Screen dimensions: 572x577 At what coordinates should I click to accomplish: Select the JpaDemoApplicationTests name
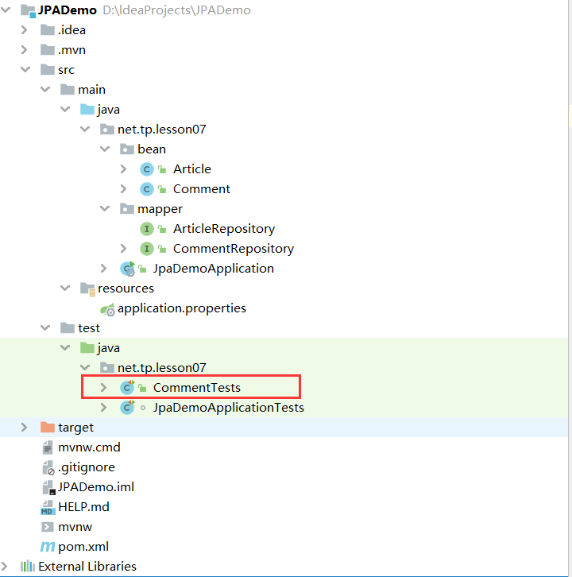229,408
